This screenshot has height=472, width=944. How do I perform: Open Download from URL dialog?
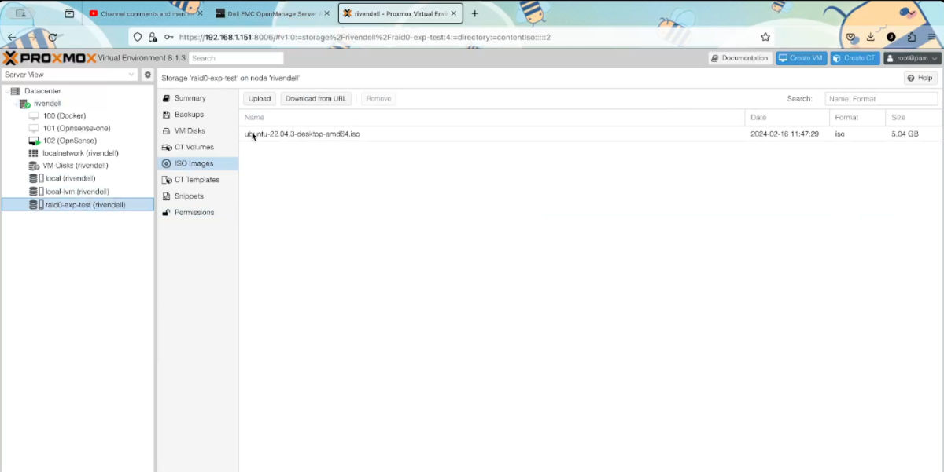tap(315, 98)
